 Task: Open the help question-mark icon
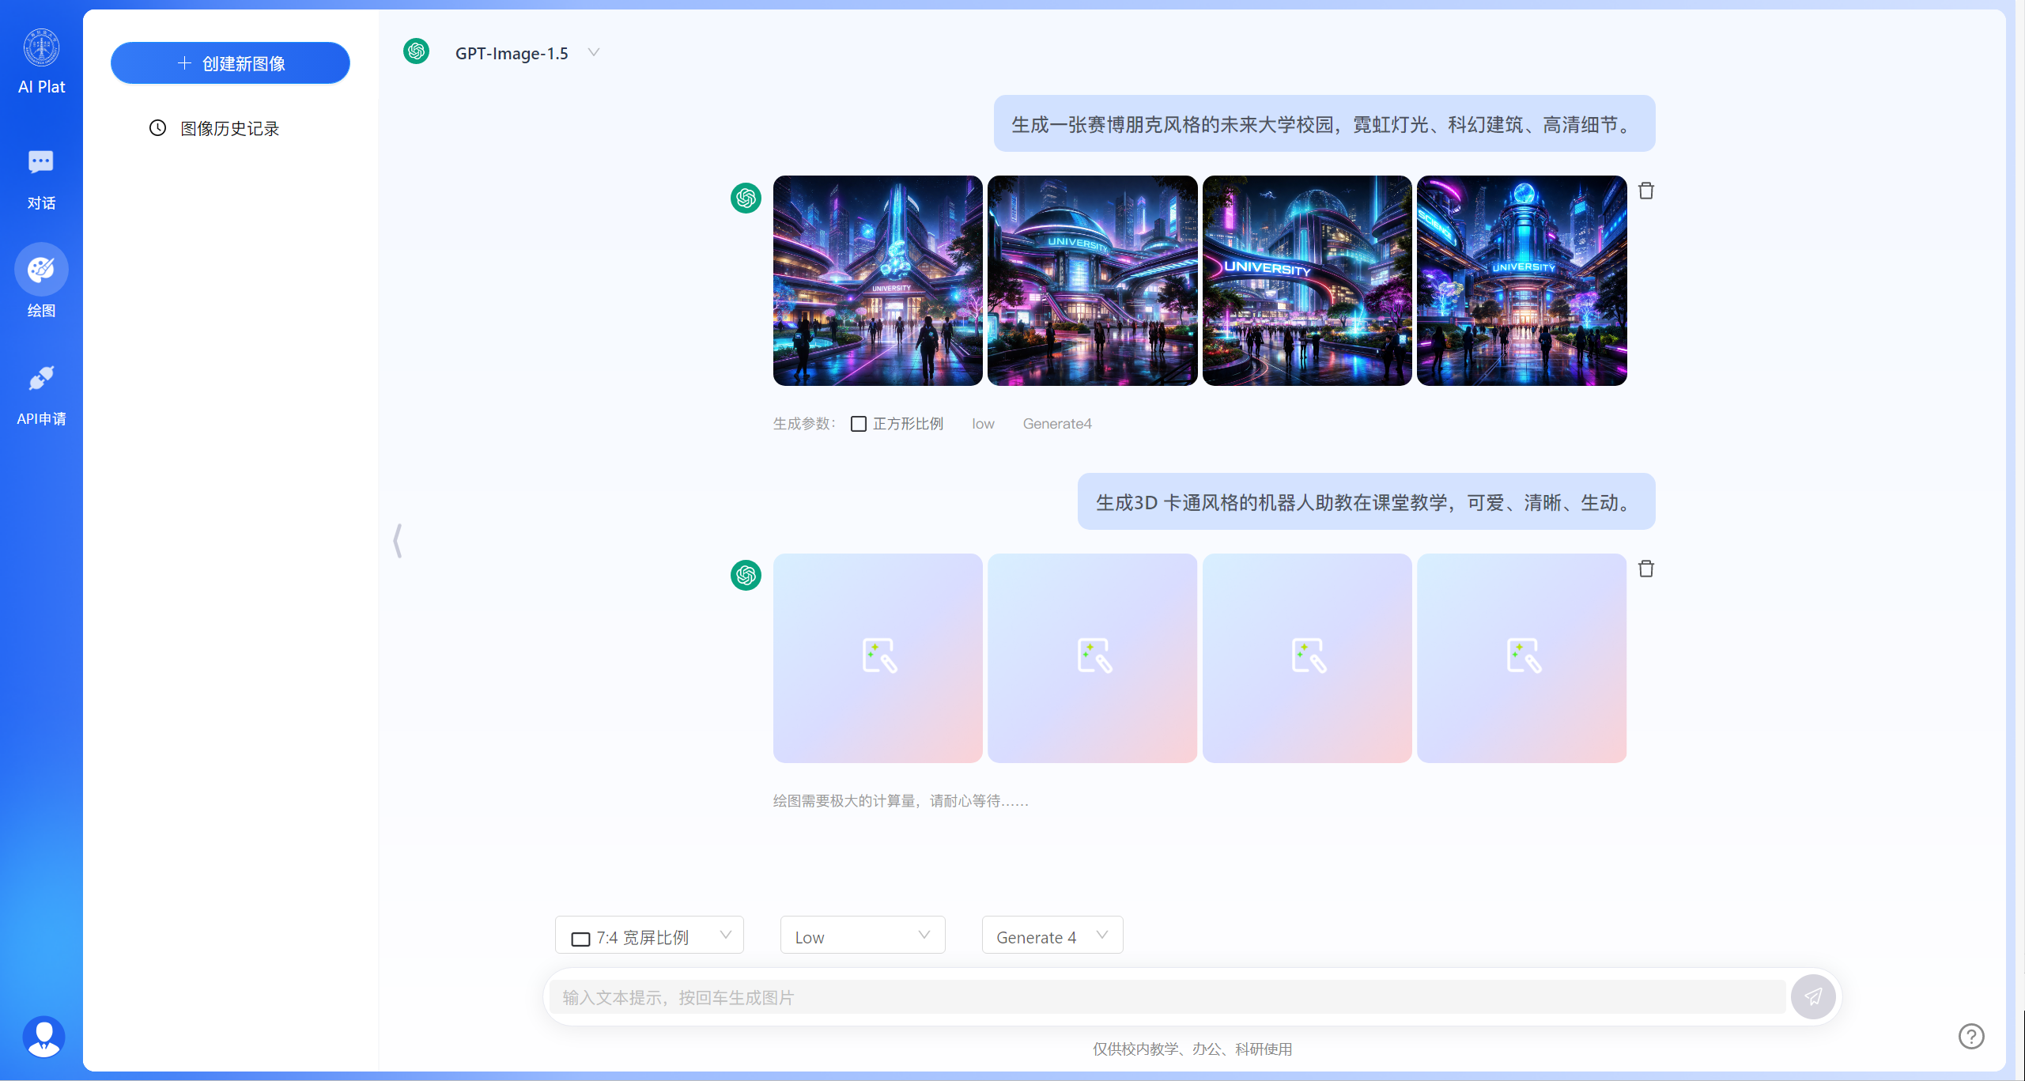tap(1971, 1036)
